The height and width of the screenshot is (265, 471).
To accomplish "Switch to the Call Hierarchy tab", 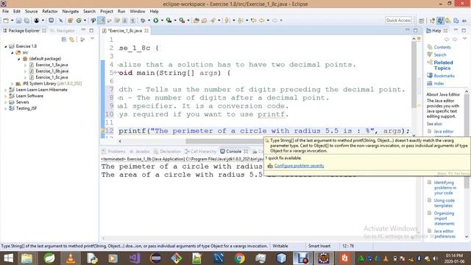I will (x=201, y=152).
